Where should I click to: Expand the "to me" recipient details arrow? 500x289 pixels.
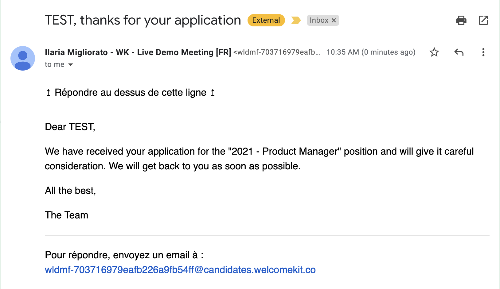tap(71, 64)
